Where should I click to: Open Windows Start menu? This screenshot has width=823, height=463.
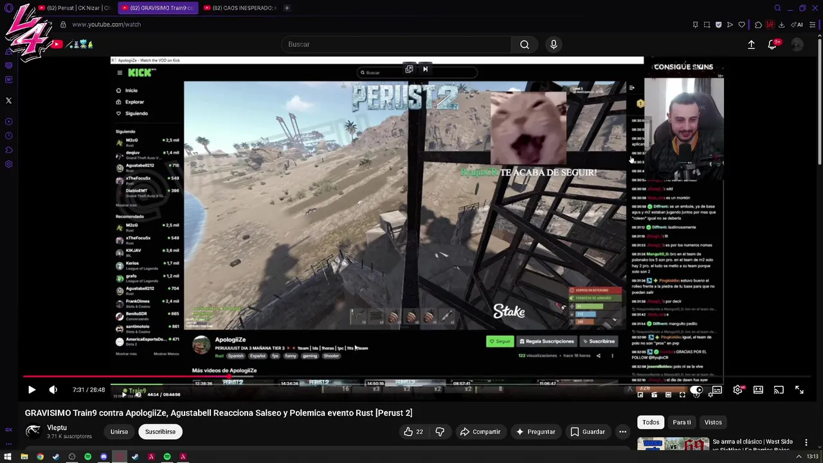tap(8, 457)
